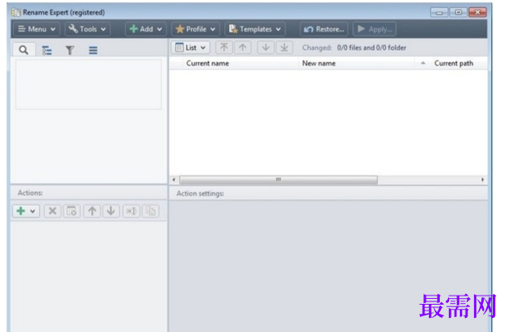This screenshot has height=332, width=512.
Task: Minimize the Rename Expert window
Action: [439, 12]
